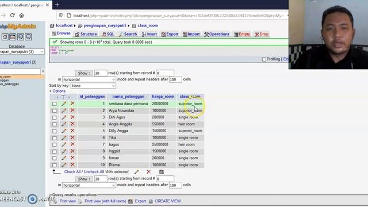Open the Sort by key dropdown
Viewport: 368px width, 207px height.
pyautogui.click(x=93, y=86)
